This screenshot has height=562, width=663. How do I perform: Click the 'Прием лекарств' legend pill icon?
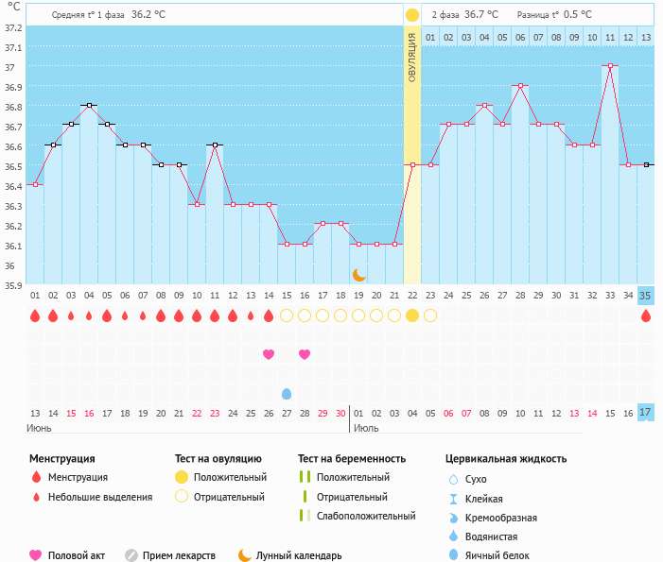131,555
